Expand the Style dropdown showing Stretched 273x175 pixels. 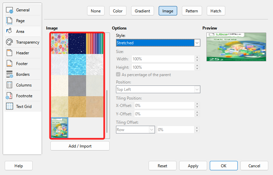tap(197, 43)
